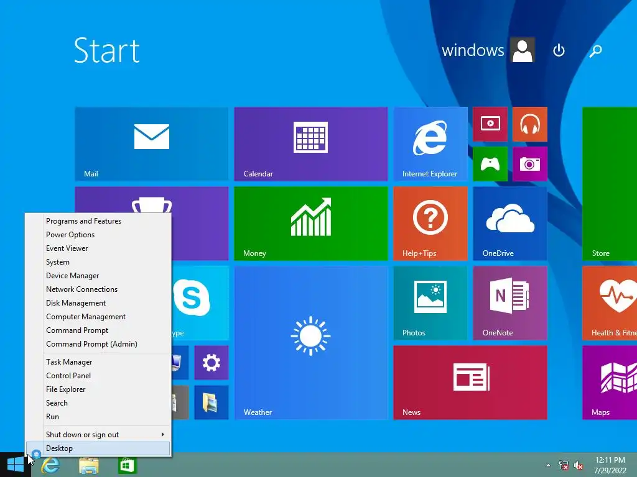
Task: Open the Store tile
Action: (x=610, y=184)
